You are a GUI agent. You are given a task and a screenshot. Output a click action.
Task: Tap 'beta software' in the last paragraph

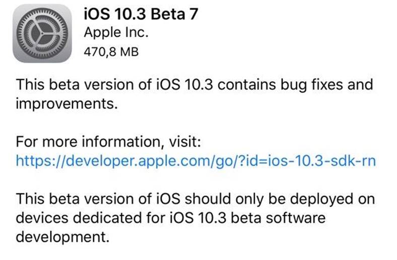pos(278,218)
